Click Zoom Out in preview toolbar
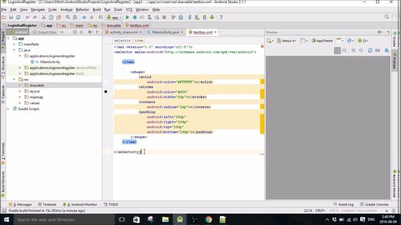The image size is (401, 225). [361, 51]
